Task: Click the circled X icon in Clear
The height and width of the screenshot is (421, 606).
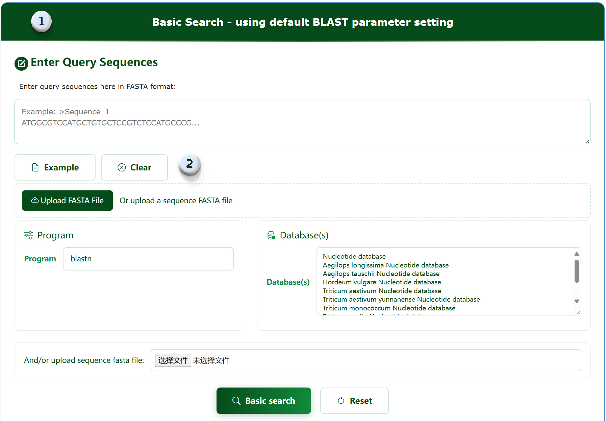Action: [122, 167]
